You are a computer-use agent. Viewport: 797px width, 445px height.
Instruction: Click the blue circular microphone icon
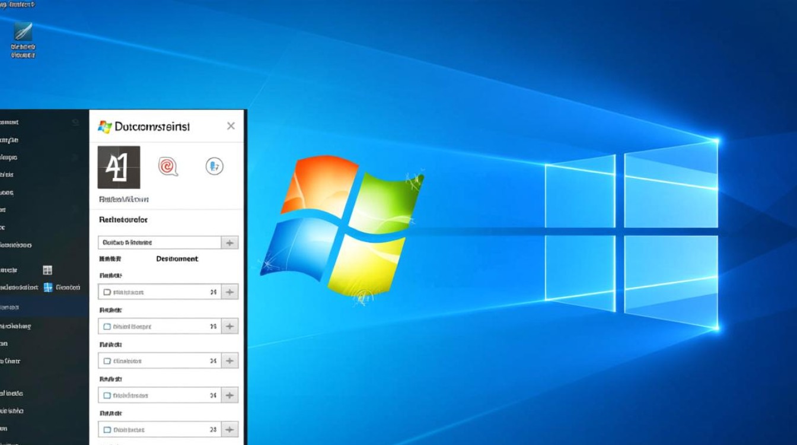coord(214,167)
